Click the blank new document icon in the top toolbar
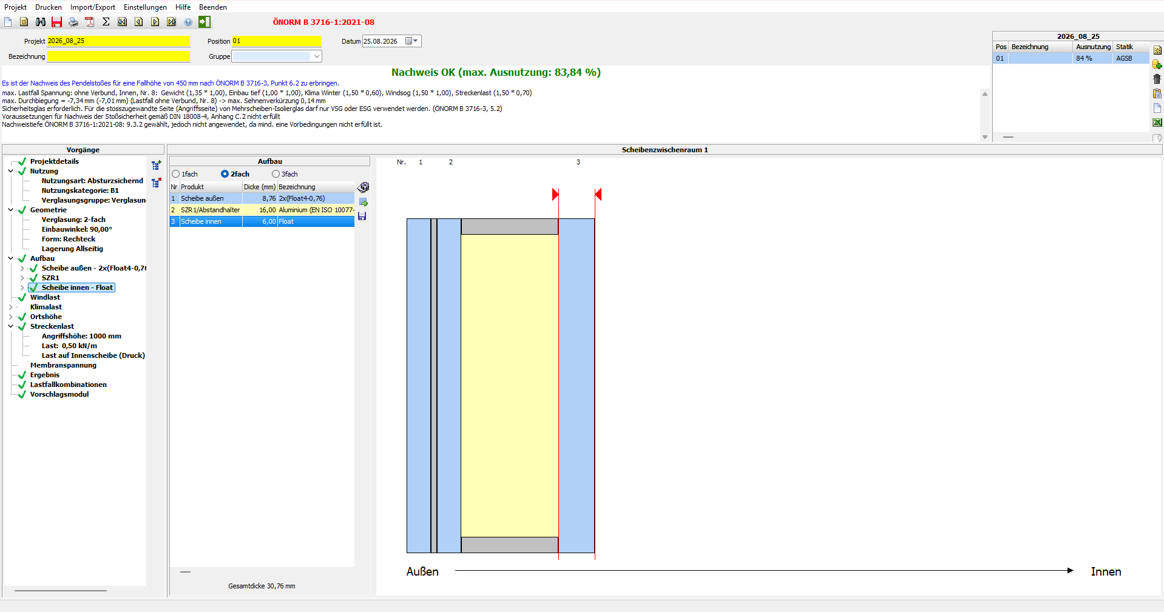1164x612 pixels. point(8,22)
